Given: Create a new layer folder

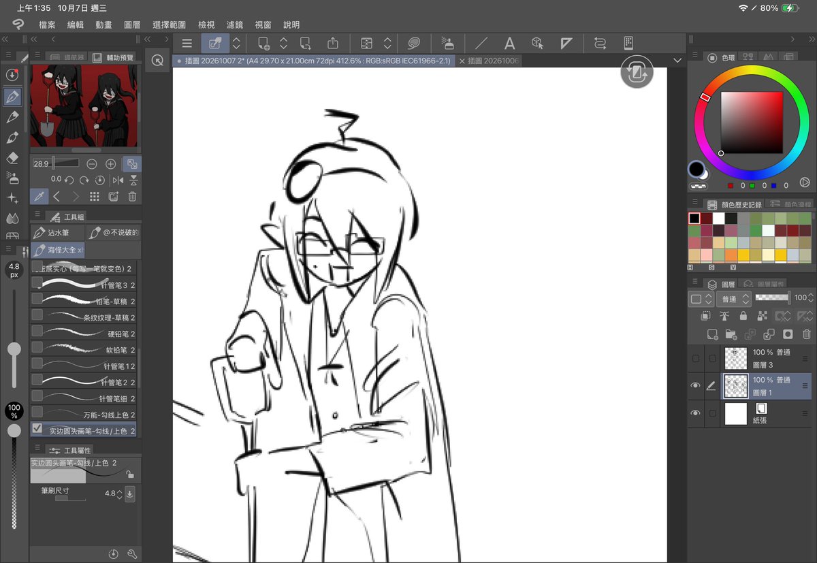Looking at the screenshot, I should click(731, 334).
